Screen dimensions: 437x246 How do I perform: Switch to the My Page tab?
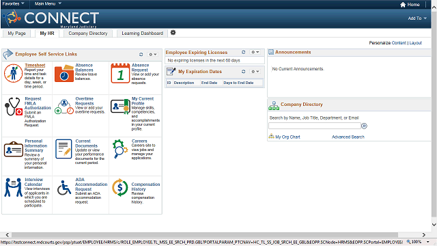tap(16, 33)
